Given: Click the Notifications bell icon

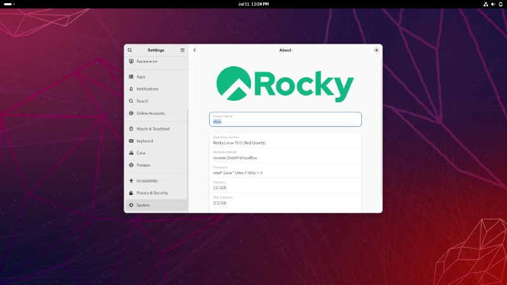Looking at the screenshot, I should 131,89.
